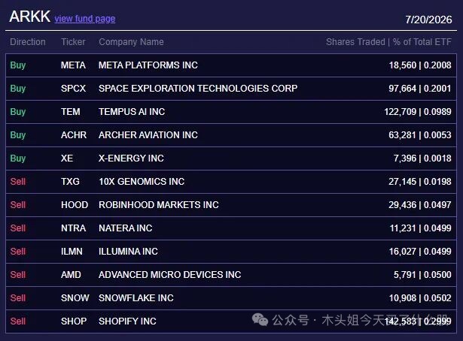Select the HOOD ticker cell

coord(75,204)
